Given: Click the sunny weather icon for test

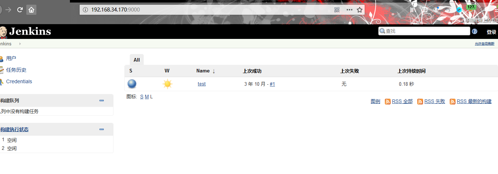Looking at the screenshot, I should click(x=167, y=84).
